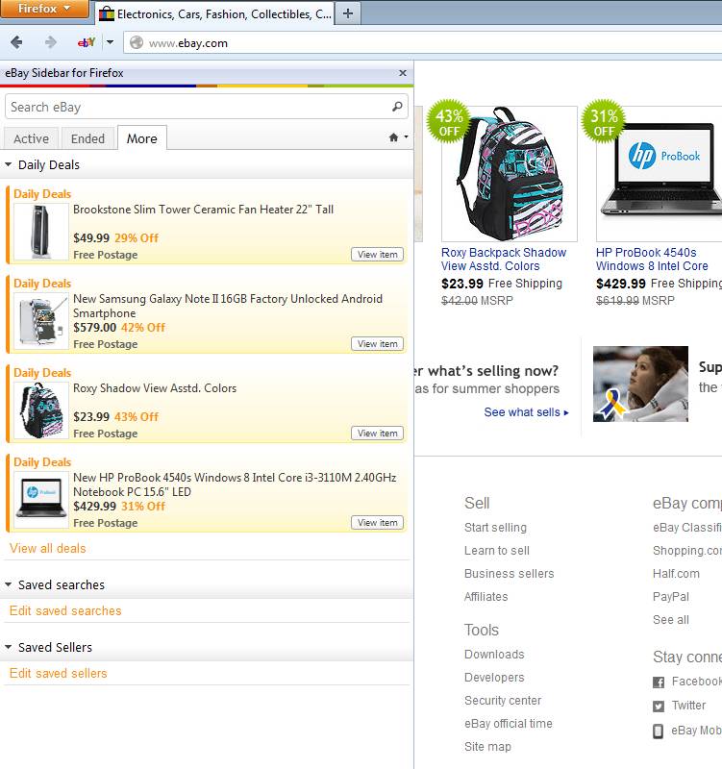
Task: View item for Samsung Galaxy Note II
Action: pos(377,344)
